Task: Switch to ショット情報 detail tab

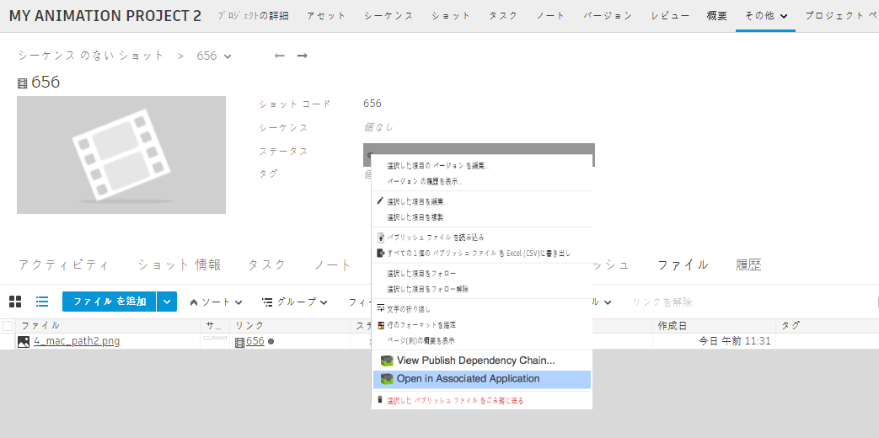Action: tap(180, 265)
